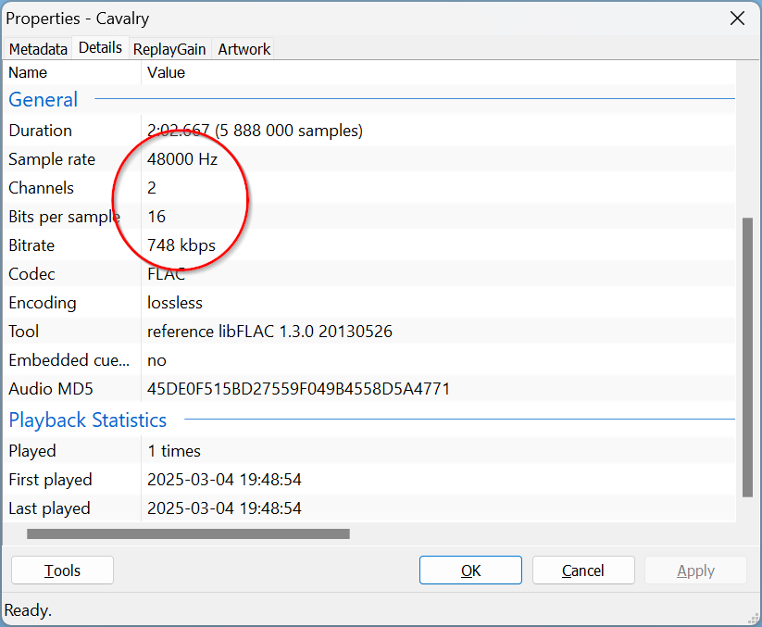Open the ReplayGain tab
762x627 pixels.
tap(169, 49)
